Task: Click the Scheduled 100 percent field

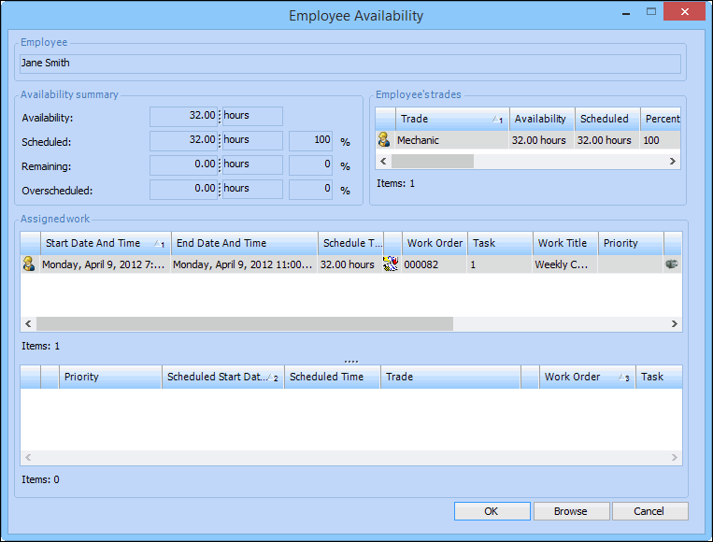Action: (310, 140)
